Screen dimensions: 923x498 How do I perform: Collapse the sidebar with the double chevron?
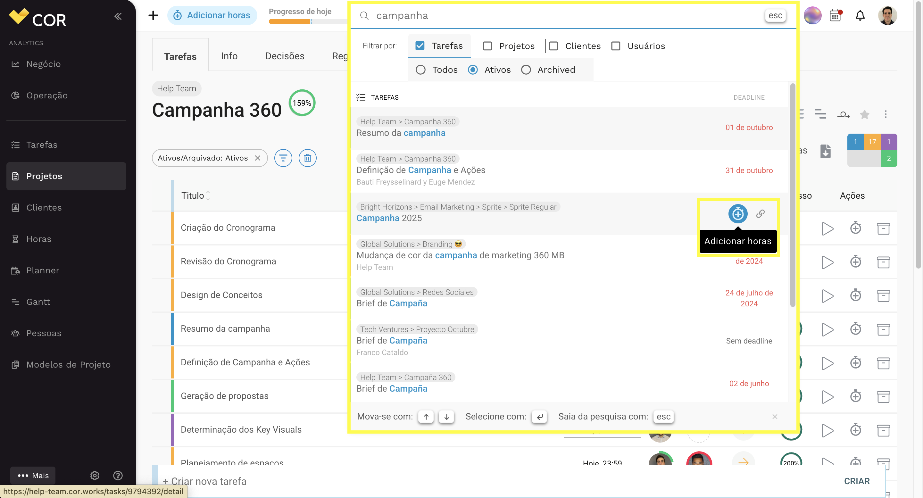pyautogui.click(x=118, y=16)
